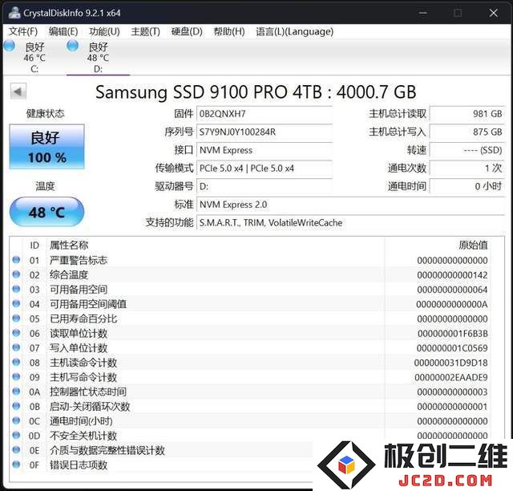Select raw value 0000000000064 for 可用备用空间
This screenshot has height=491, width=513.
[452, 290]
